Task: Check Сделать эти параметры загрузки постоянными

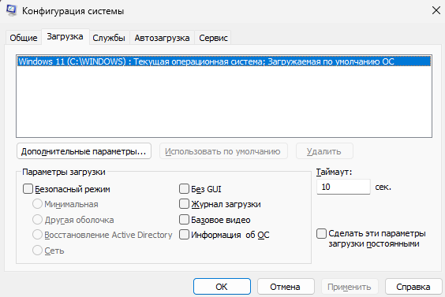Action: tap(322, 234)
